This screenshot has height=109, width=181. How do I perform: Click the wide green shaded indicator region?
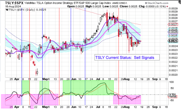(88, 87)
